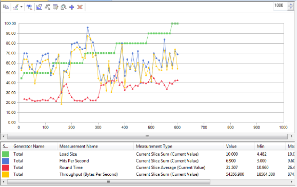Click the table edit icon
The height and width of the screenshot is (187, 297).
click(x=55, y=7)
